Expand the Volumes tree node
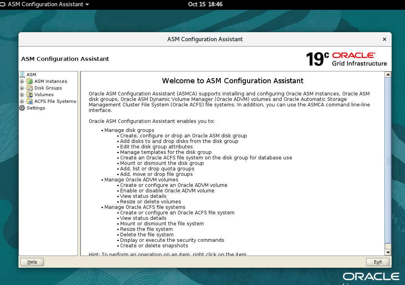The image size is (405, 285). [x=22, y=95]
